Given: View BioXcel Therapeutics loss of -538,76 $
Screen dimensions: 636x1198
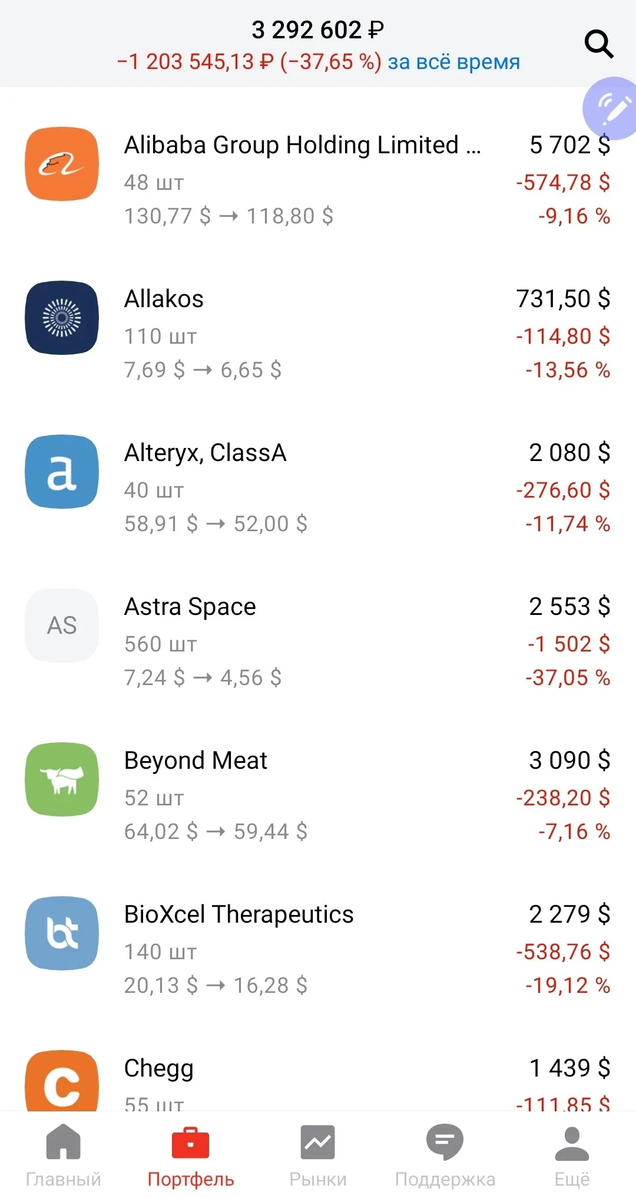Looking at the screenshot, I should click(x=563, y=952).
